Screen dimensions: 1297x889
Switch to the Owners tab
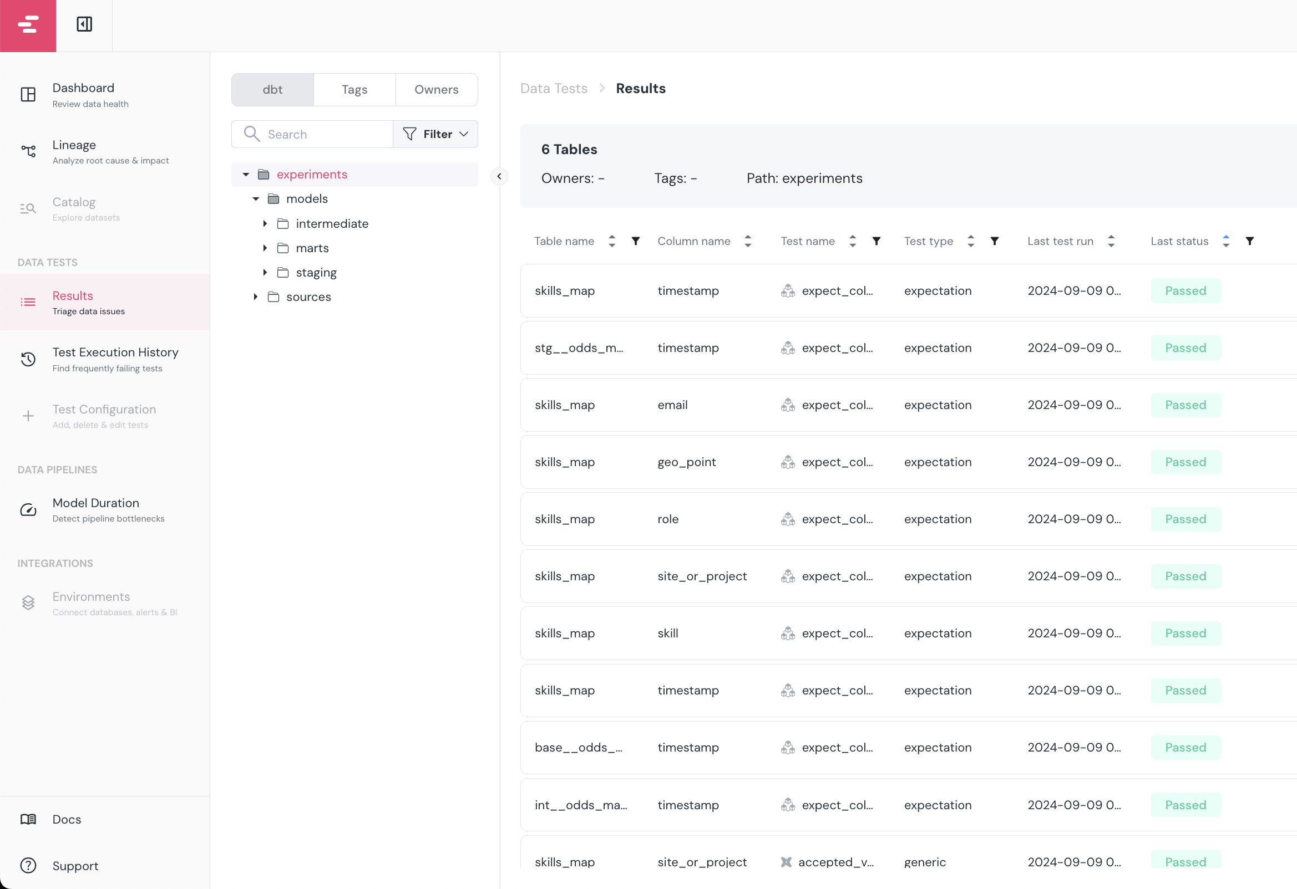click(437, 90)
